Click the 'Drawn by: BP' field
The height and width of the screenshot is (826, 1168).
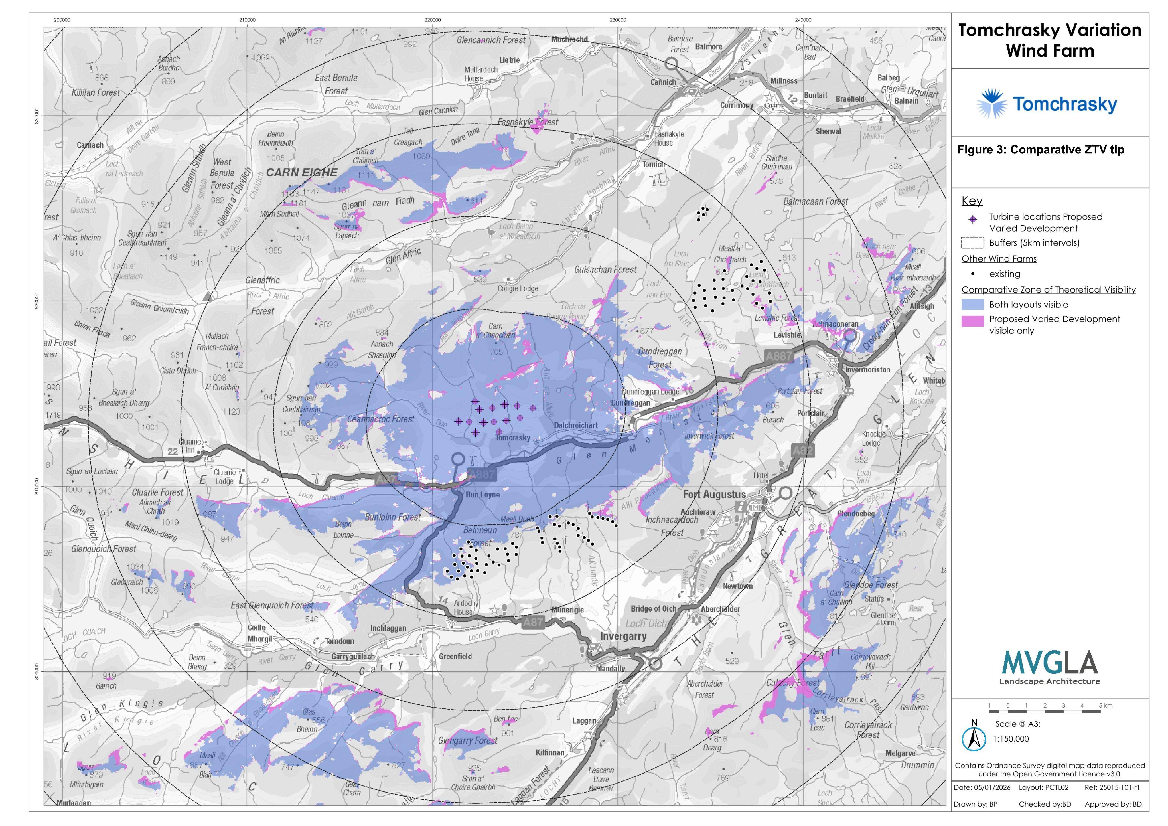coord(975,805)
